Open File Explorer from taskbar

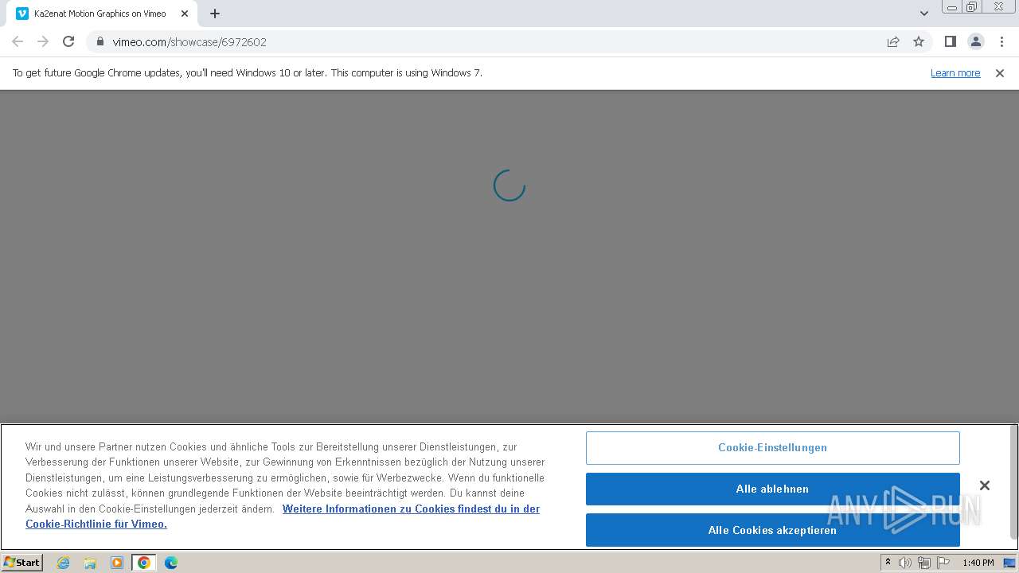pos(90,563)
